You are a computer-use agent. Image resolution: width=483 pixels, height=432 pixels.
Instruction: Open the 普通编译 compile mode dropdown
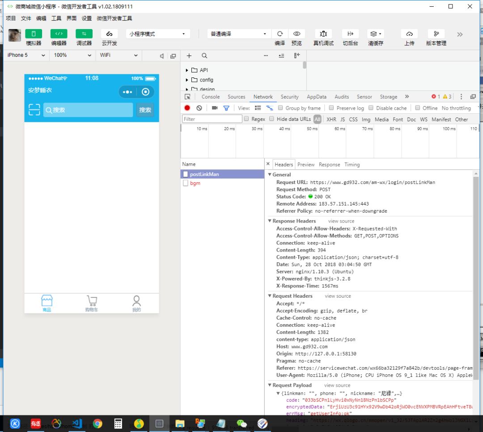[239, 34]
